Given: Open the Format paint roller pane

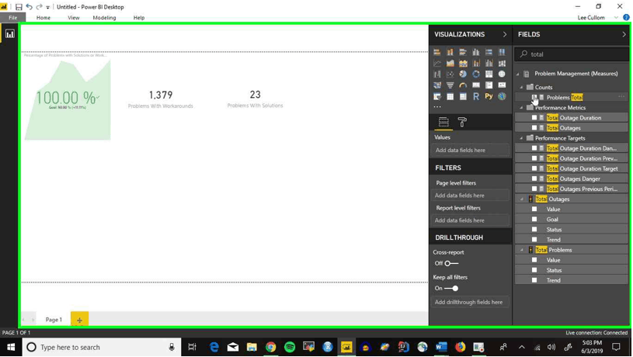Looking at the screenshot, I should (462, 122).
